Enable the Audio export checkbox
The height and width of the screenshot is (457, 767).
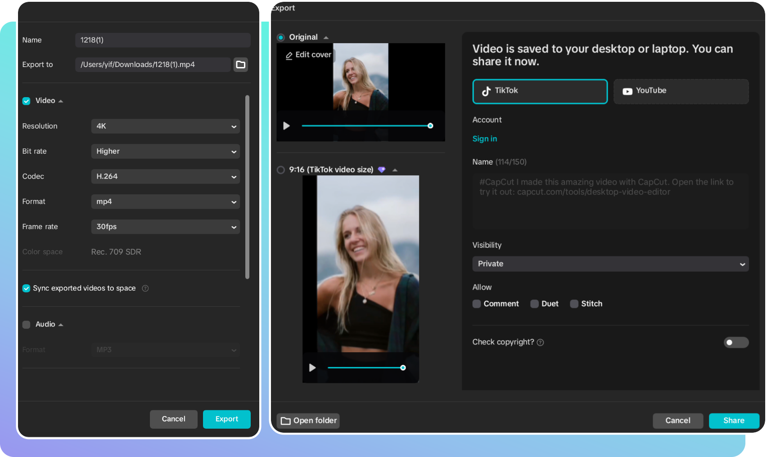point(26,324)
